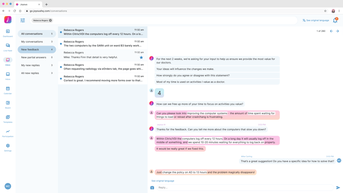Click the MC avatar beside Mike Carling's reply
Viewport: 343px width, 193px height.
(339, 161)
